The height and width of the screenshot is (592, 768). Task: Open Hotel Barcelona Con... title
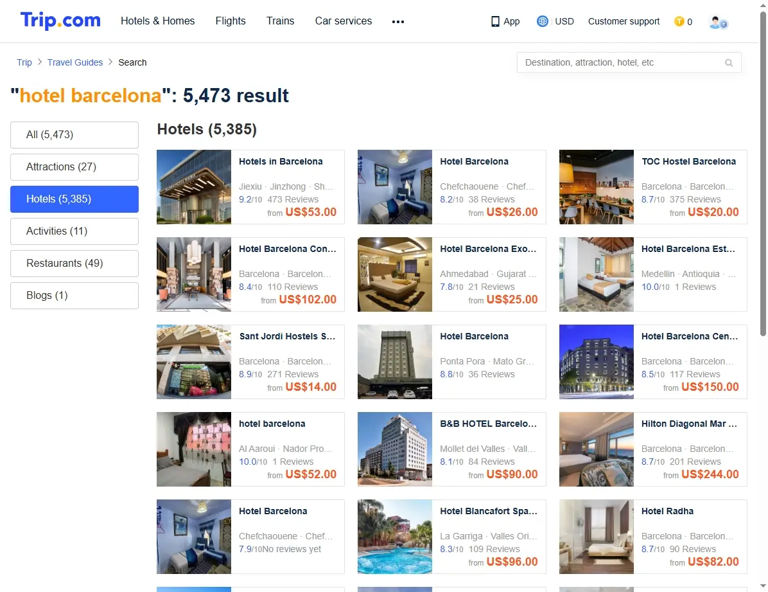[288, 249]
